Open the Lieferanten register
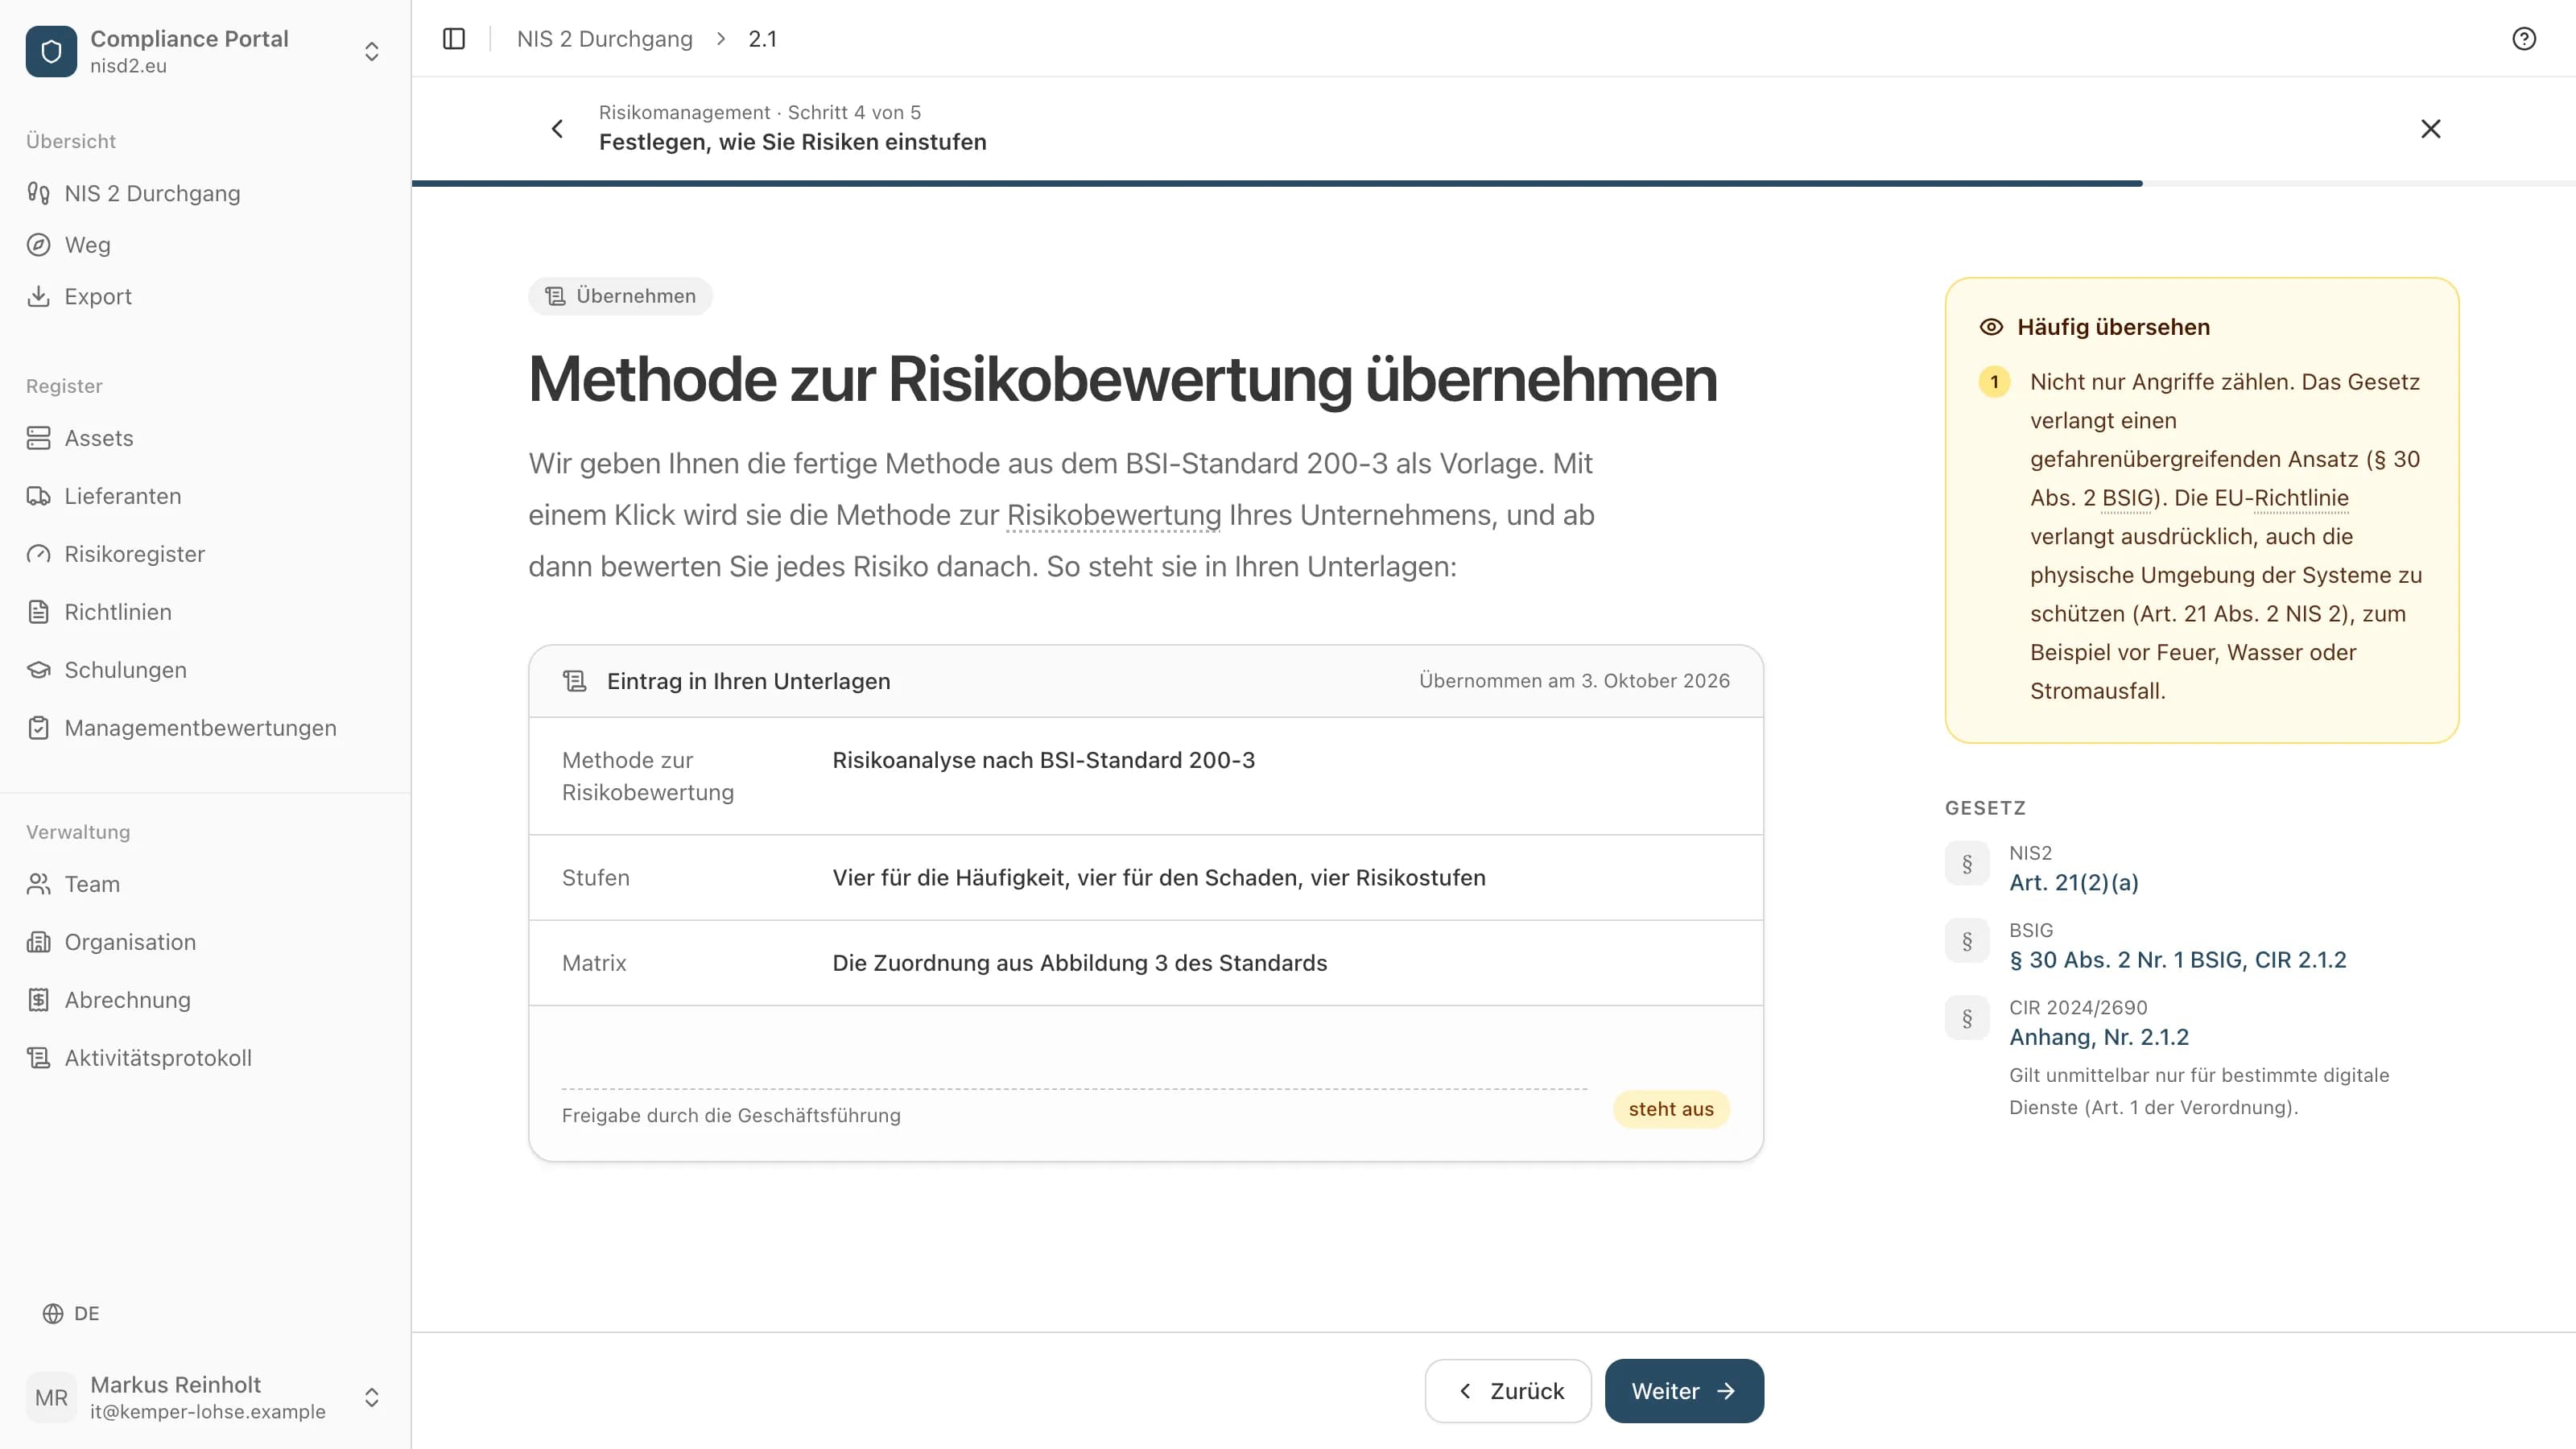 [123, 496]
